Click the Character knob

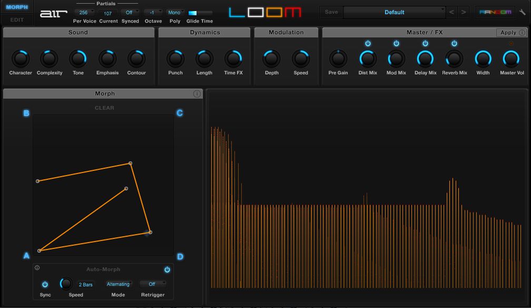click(x=21, y=59)
